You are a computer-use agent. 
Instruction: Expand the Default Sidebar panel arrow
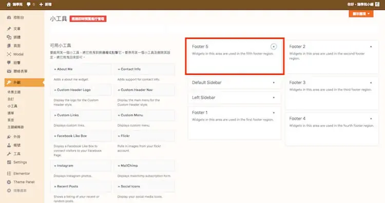pos(274,83)
